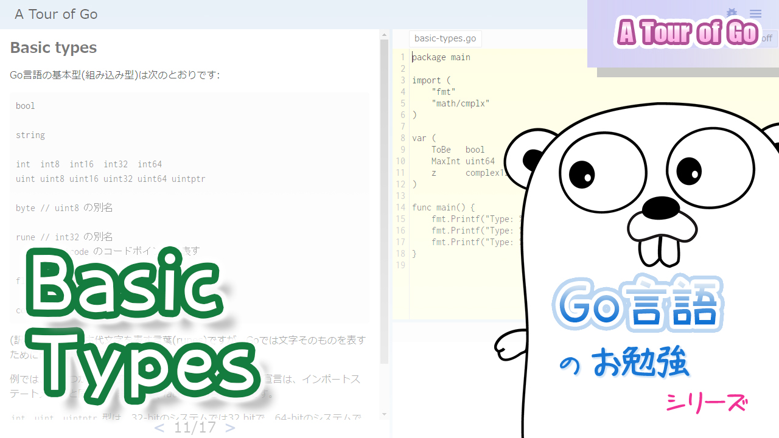
Task: Click the 'rune // int32 の別名' line
Action: [65, 237]
